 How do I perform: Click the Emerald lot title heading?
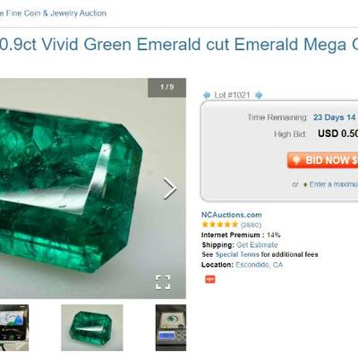(179, 45)
